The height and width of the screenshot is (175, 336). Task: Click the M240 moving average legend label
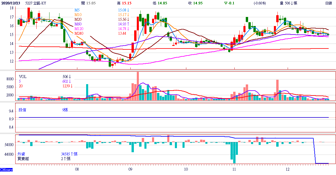pos(79,33)
